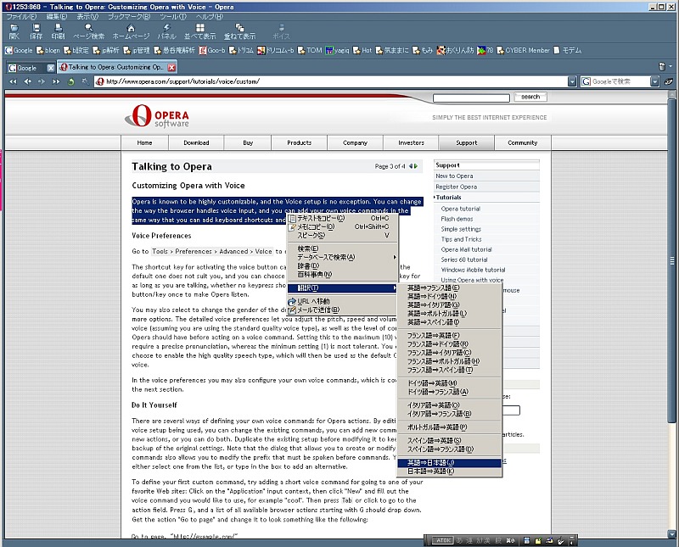
Task: Open the Opera Mail tutorial link
Action: (x=466, y=249)
